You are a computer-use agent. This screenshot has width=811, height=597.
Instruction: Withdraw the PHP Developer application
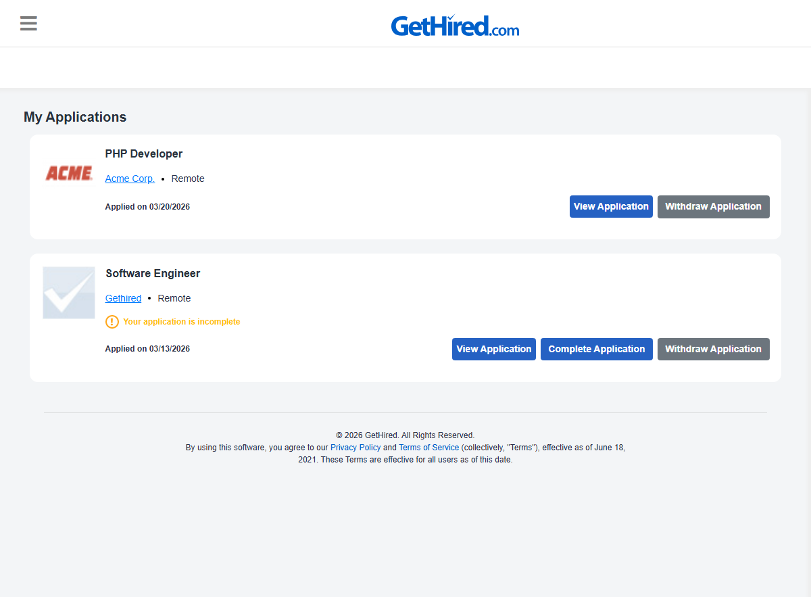point(713,207)
